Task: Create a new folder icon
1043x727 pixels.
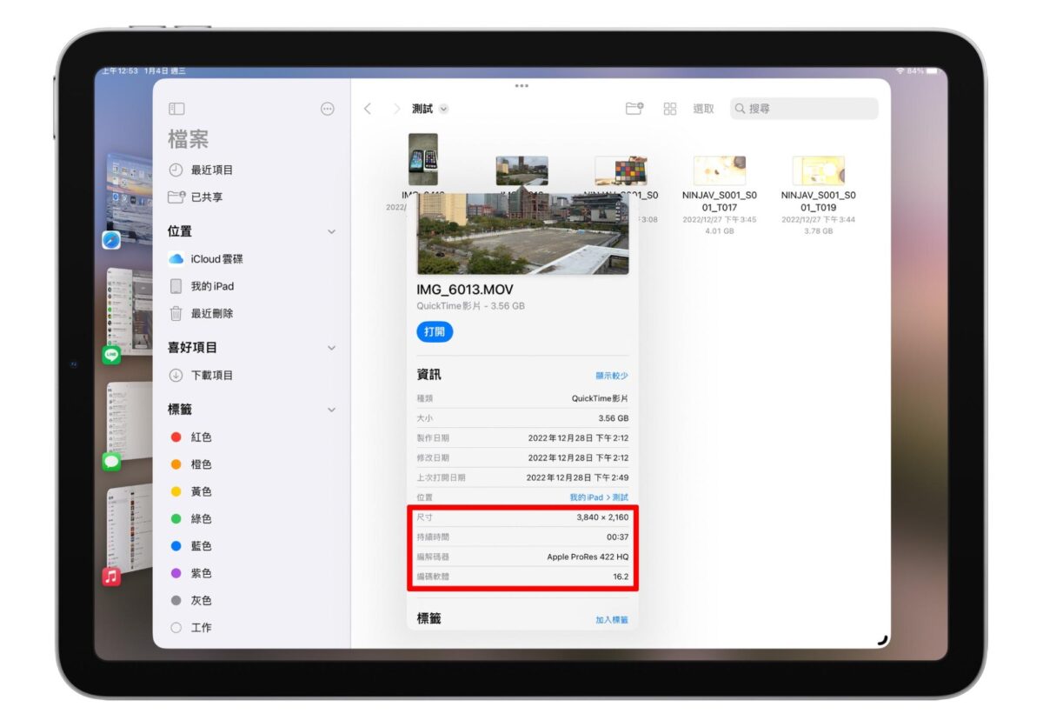Action: (x=634, y=109)
